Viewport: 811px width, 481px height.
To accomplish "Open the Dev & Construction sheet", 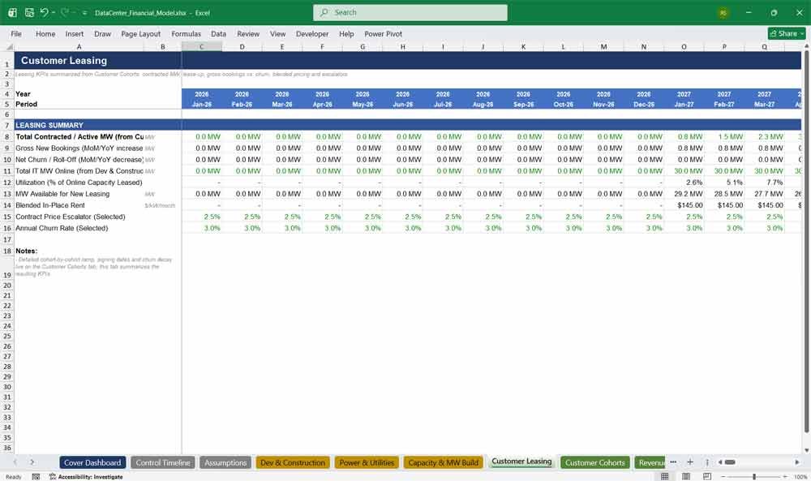I will [293, 462].
